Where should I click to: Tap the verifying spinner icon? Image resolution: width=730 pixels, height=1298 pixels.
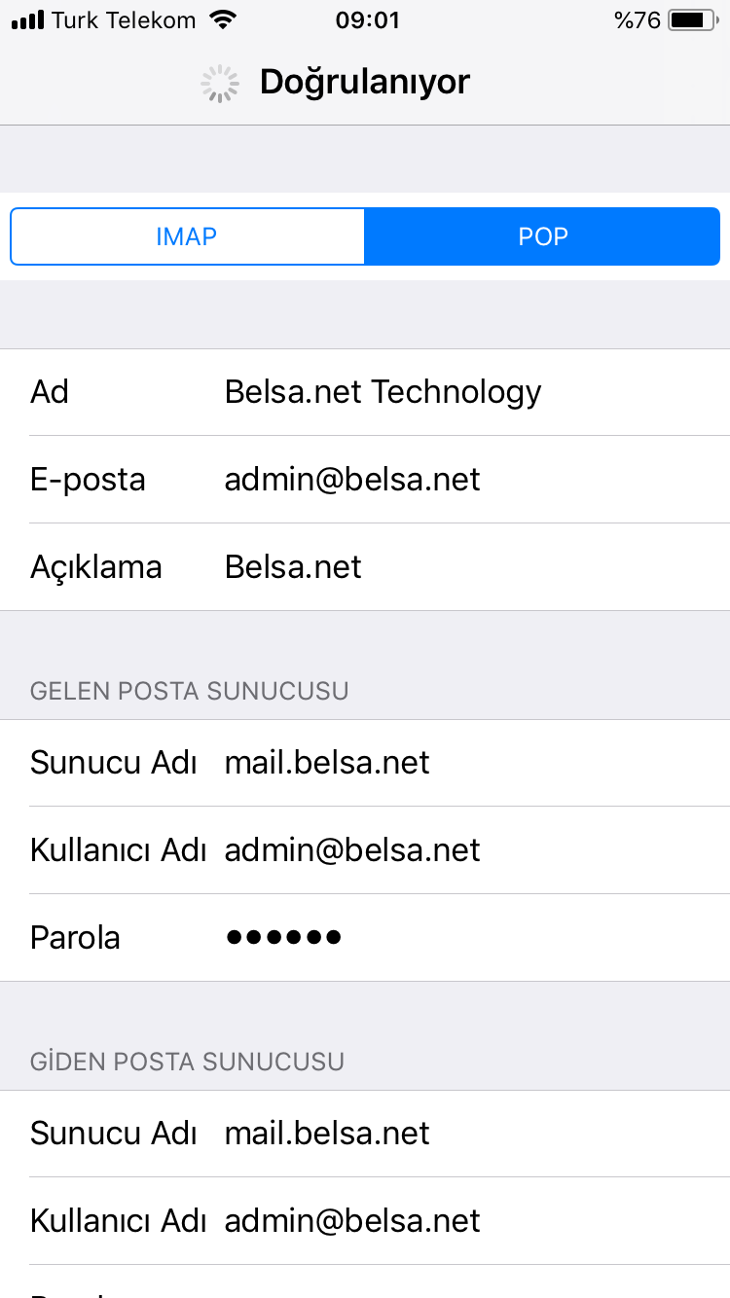220,84
